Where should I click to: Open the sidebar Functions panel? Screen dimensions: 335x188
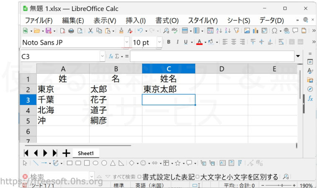click(x=310, y=99)
